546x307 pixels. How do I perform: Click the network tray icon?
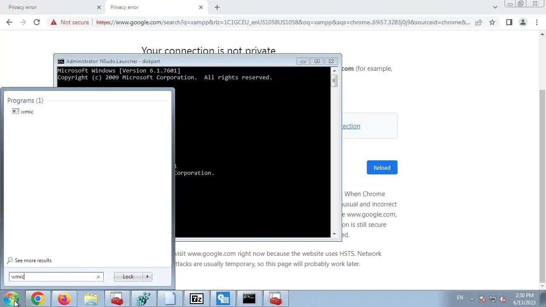pyautogui.click(x=493, y=299)
